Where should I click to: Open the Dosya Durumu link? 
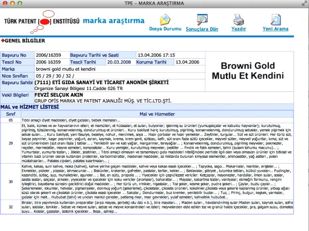click(166, 29)
